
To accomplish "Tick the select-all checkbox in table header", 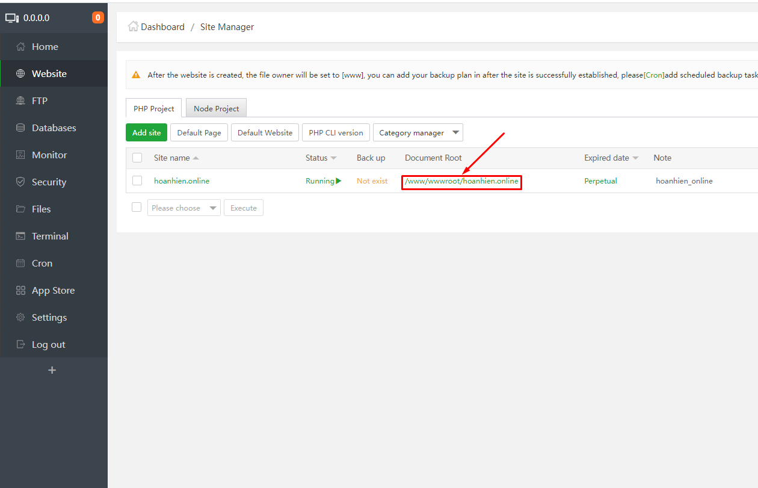I will coord(137,158).
